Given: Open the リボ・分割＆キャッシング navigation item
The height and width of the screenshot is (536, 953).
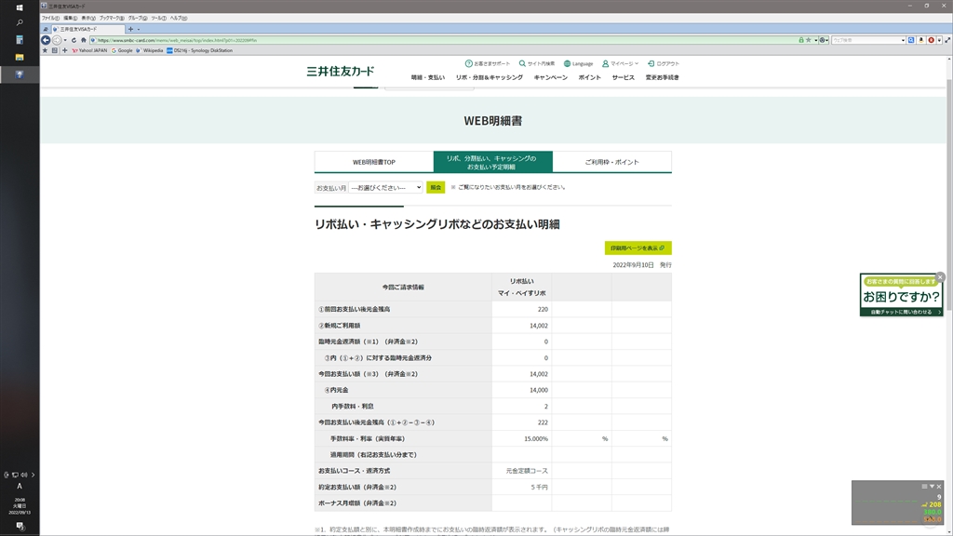Looking at the screenshot, I should coord(490,78).
